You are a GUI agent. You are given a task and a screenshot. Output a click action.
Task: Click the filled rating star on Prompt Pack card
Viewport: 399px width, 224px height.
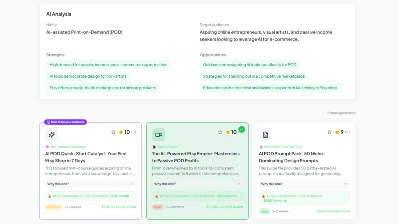point(337,132)
